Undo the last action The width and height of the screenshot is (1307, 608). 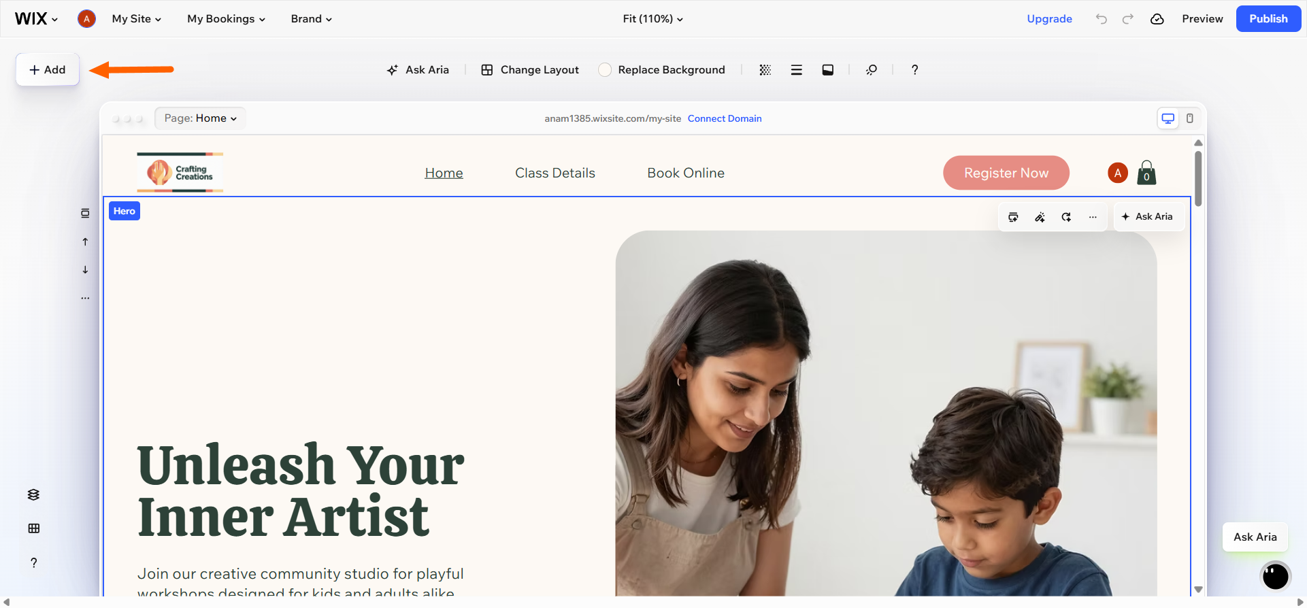coord(1101,19)
